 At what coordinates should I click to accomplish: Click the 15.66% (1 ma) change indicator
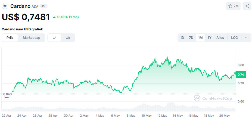[66, 17]
